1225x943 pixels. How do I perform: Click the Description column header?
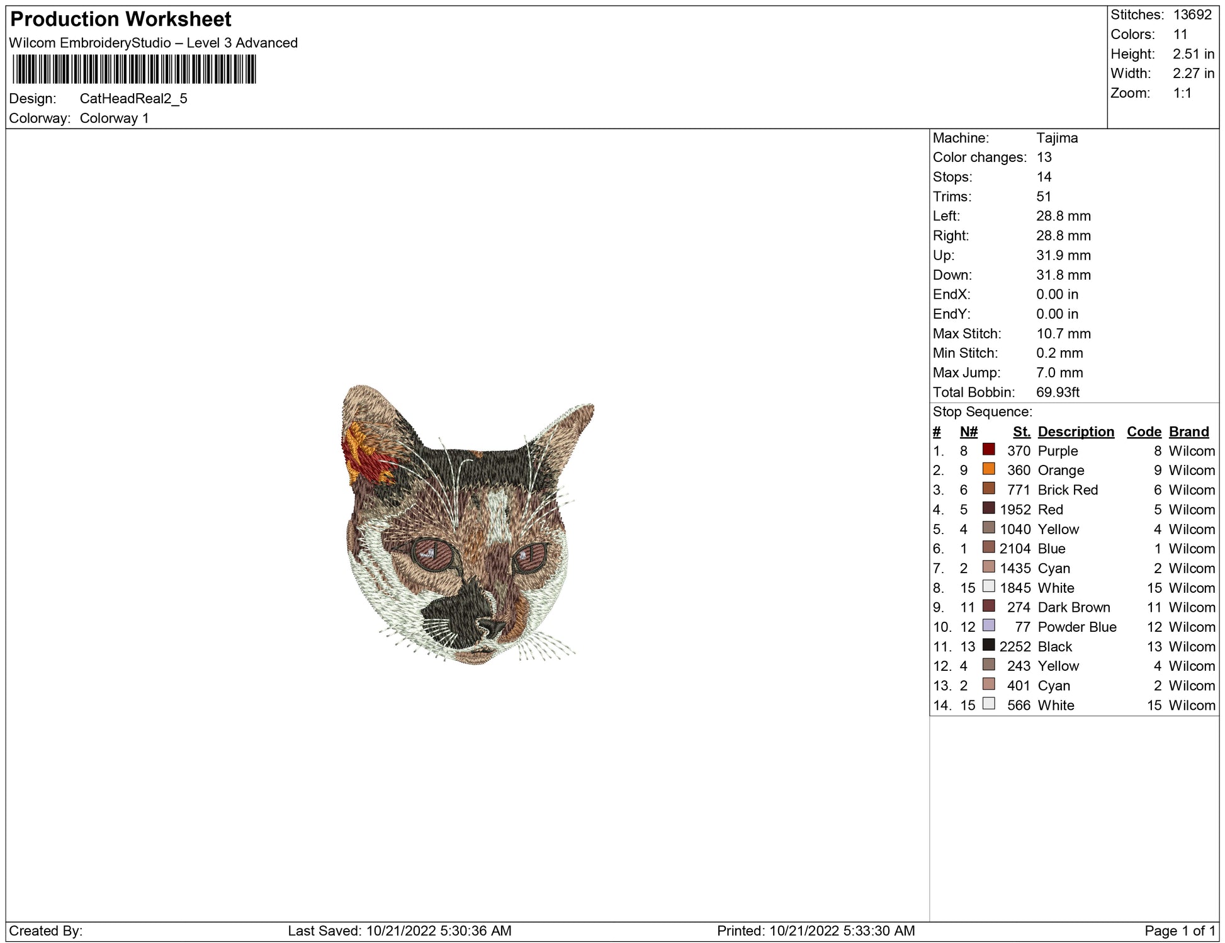(x=1075, y=431)
